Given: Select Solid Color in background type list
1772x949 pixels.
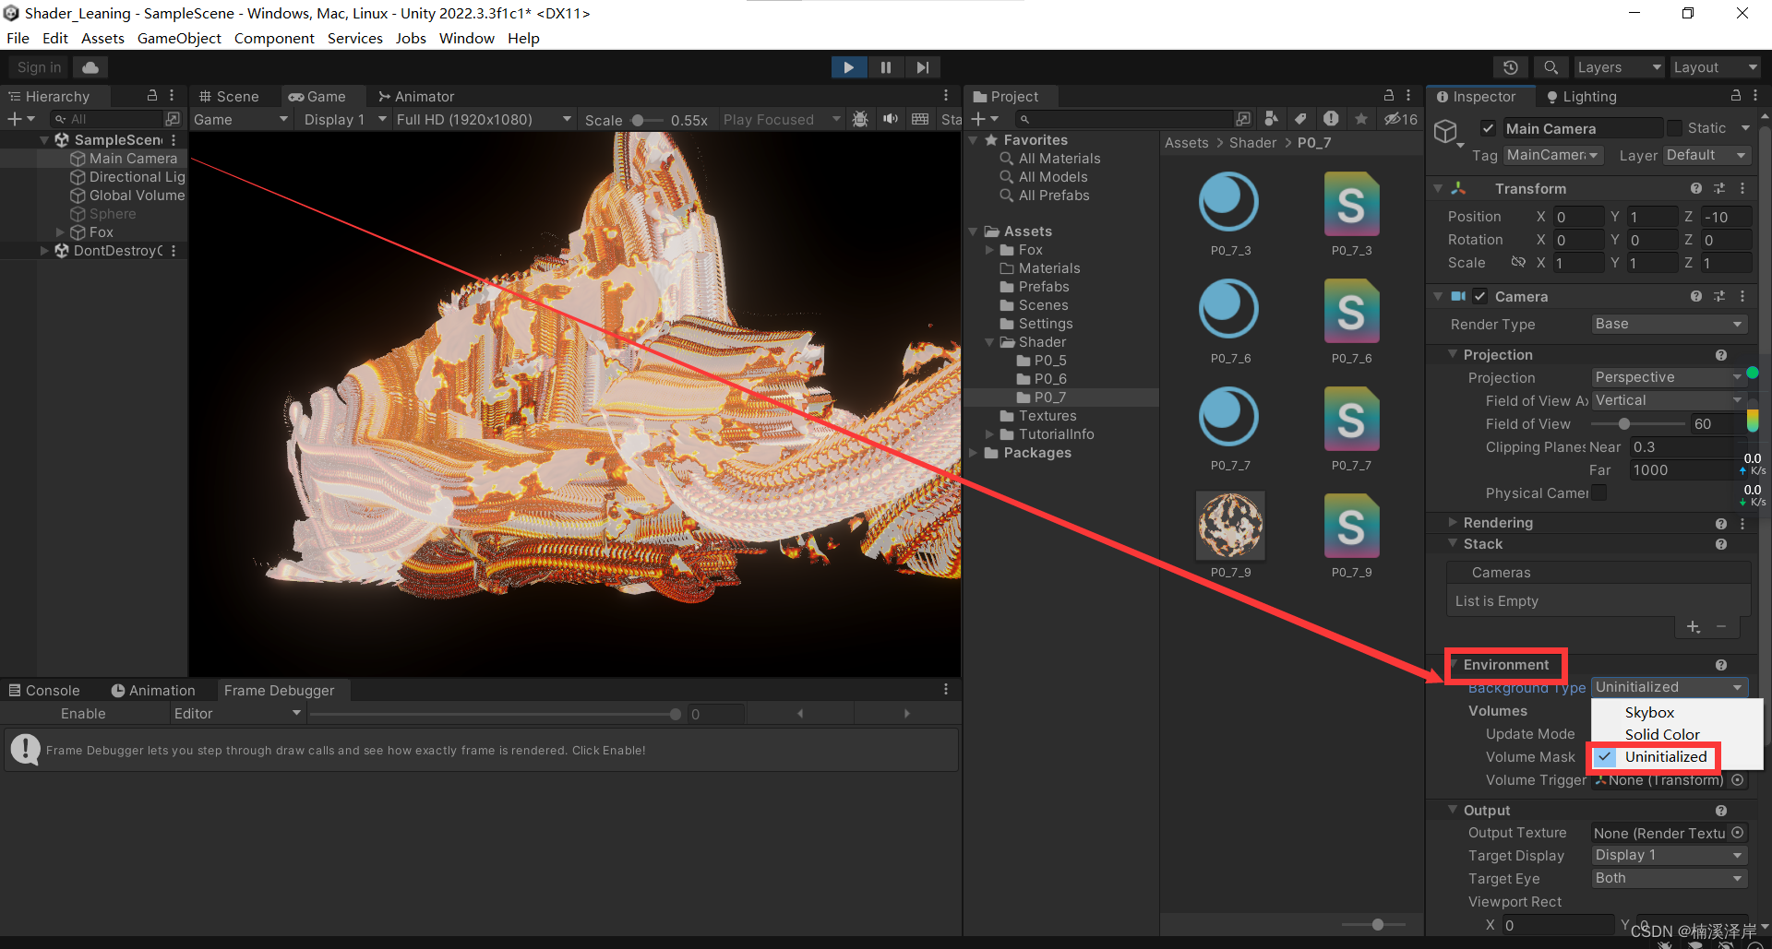Looking at the screenshot, I should [1662, 735].
